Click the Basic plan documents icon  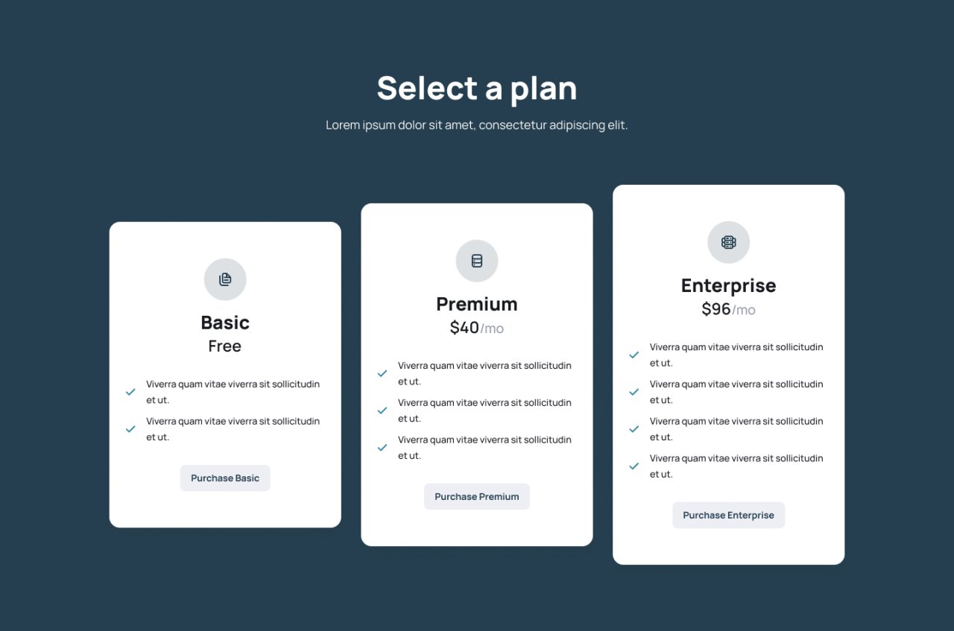pyautogui.click(x=225, y=279)
